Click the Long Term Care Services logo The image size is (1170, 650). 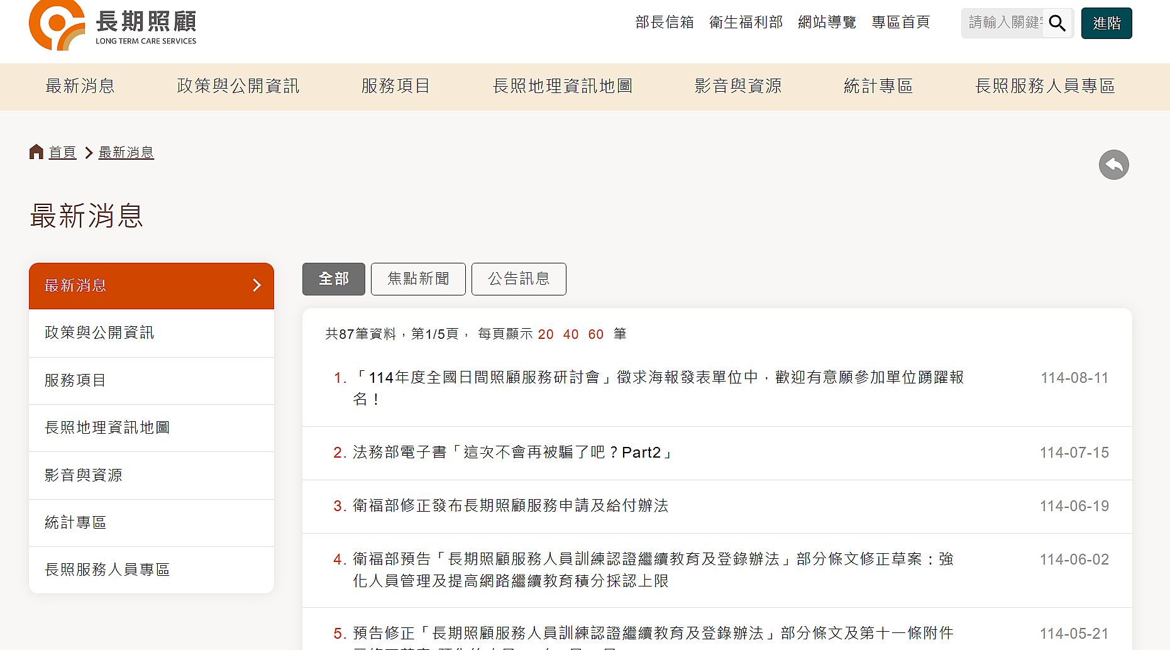[x=113, y=25]
